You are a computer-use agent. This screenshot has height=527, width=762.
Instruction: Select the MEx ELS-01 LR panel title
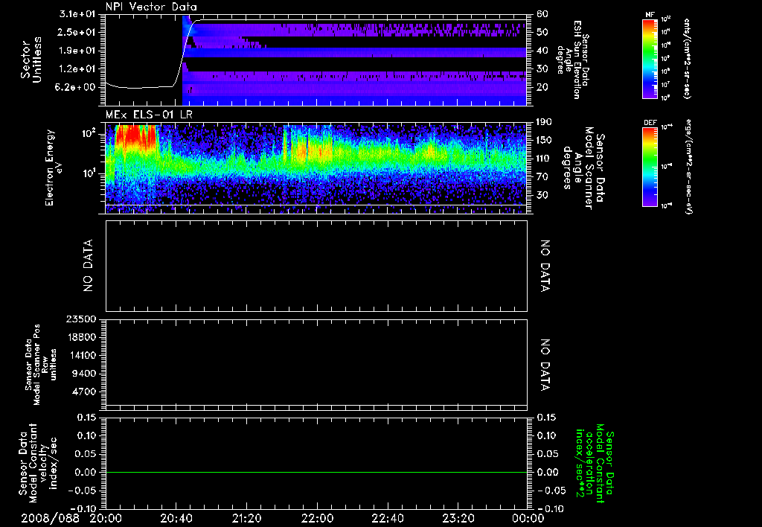pos(149,113)
